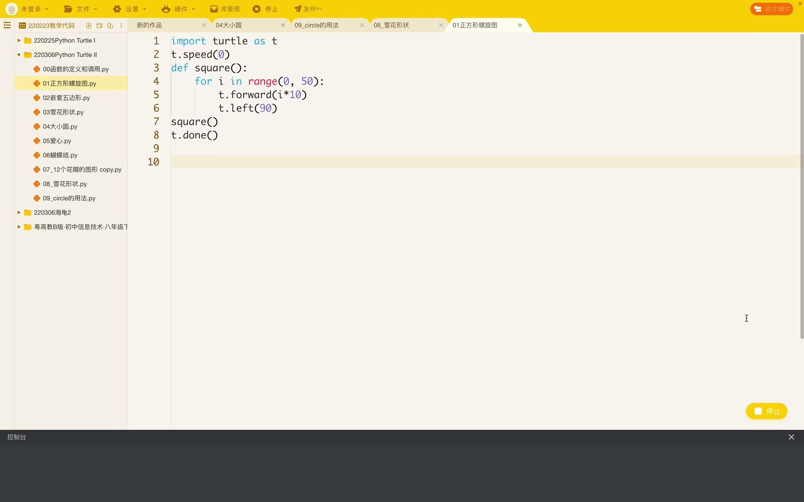This screenshot has height=502, width=804.
Task: Click the editor vertical scrollbar
Action: [801, 186]
